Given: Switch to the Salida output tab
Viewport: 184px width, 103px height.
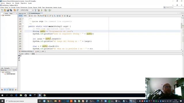Looking at the screenshot, I should (33, 54).
